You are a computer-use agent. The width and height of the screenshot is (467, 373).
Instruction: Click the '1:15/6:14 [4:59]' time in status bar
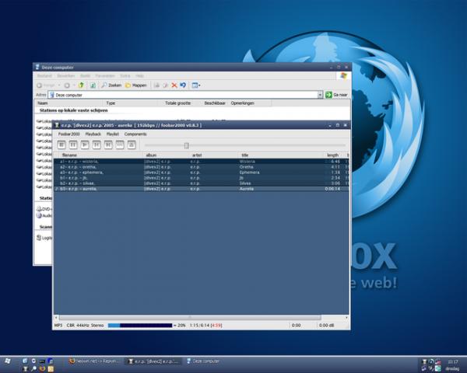point(205,326)
